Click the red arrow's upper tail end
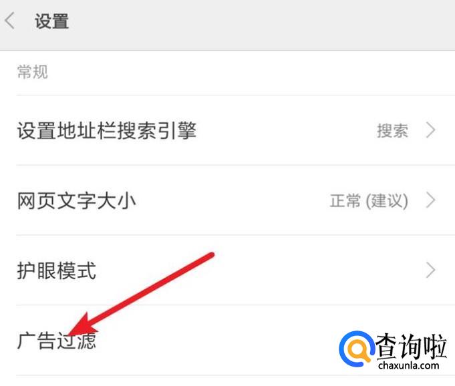Image resolution: width=455 pixels, height=386 pixels. pos(211,255)
